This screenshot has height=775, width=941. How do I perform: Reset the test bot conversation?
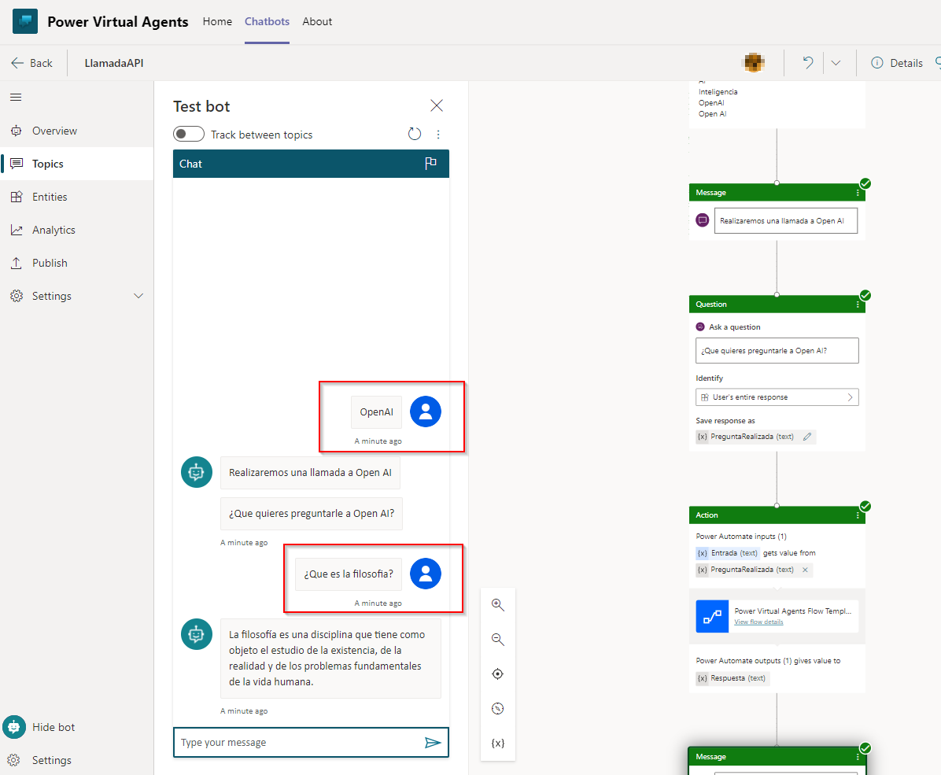click(415, 135)
